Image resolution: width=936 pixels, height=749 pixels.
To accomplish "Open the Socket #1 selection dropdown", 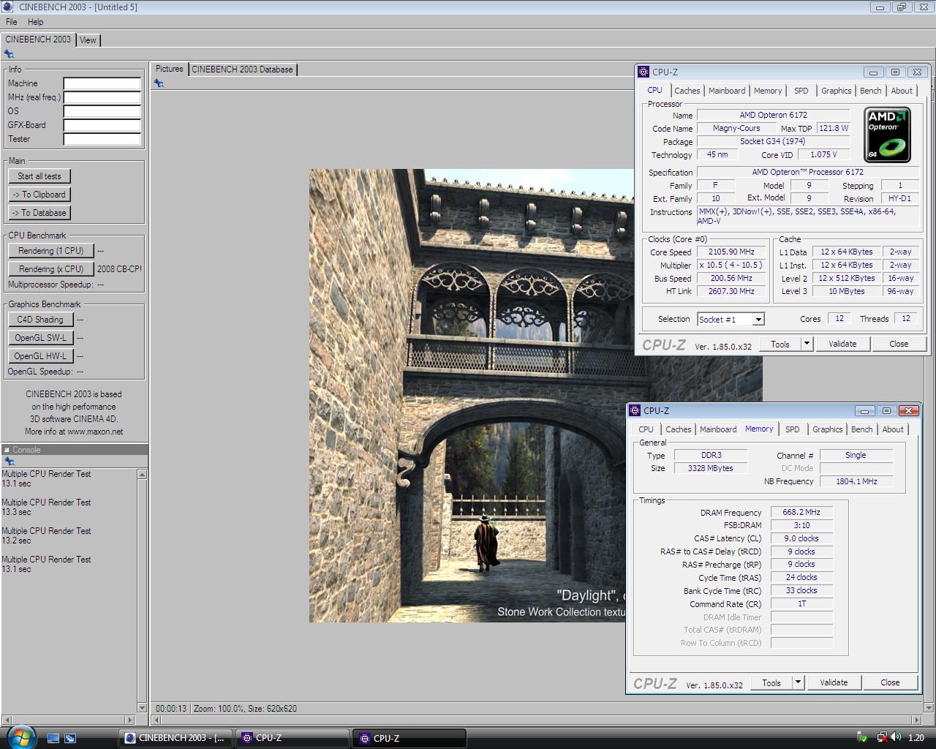I will click(758, 319).
